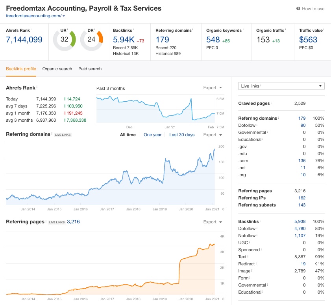This screenshot has height=305, width=331.
Task: Click info icon beside sidebar Referring domains heading
Action: [x=278, y=118]
